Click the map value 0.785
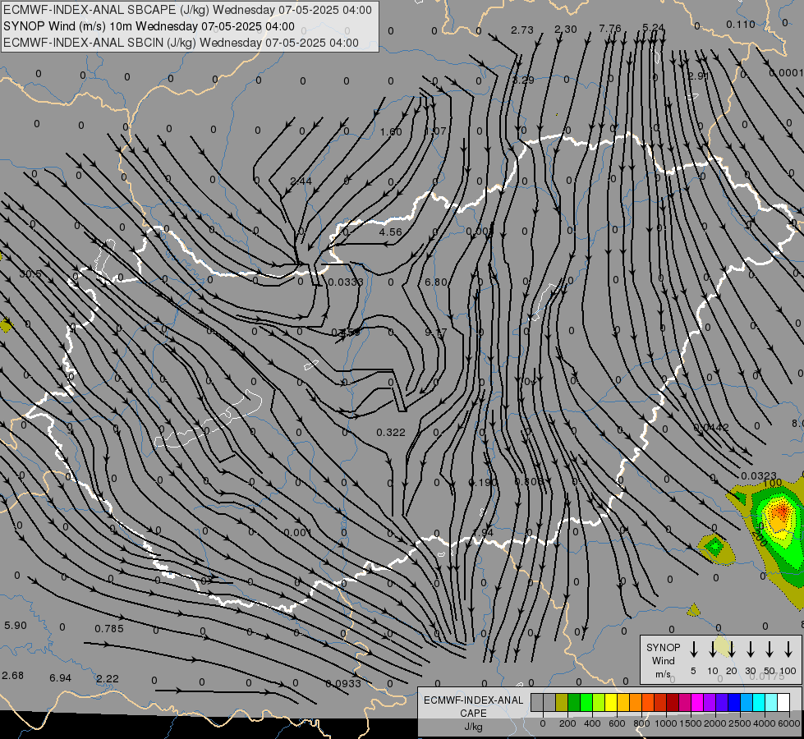This screenshot has height=739, width=804. click(x=109, y=629)
